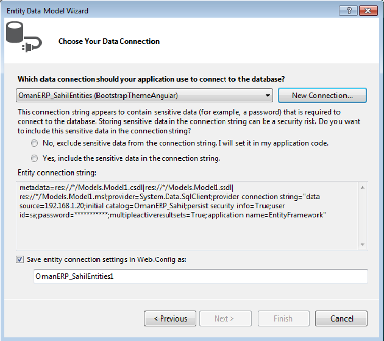Image resolution: width=384 pixels, height=341 pixels.
Task: Go back with the Previous button
Action: pos(170,318)
